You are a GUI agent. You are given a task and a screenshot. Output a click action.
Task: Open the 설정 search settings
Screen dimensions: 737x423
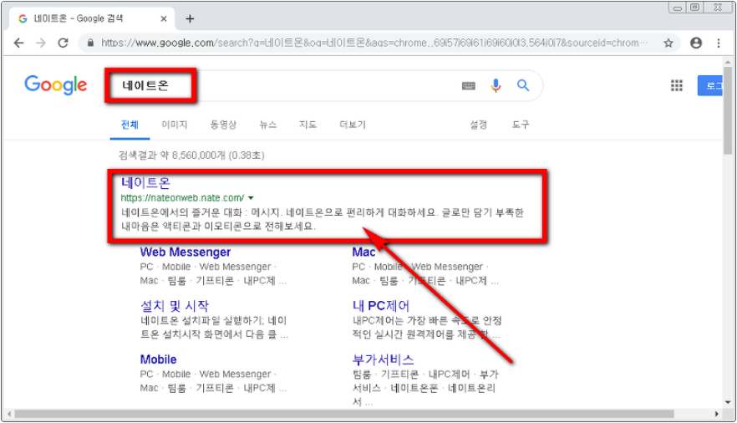click(x=479, y=125)
